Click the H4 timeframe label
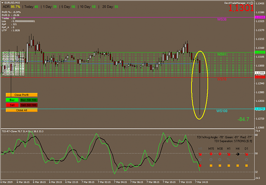 pyautogui.click(x=237, y=149)
